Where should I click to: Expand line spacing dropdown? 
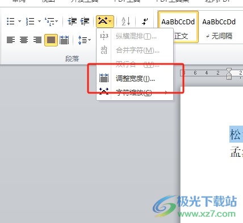point(84,40)
